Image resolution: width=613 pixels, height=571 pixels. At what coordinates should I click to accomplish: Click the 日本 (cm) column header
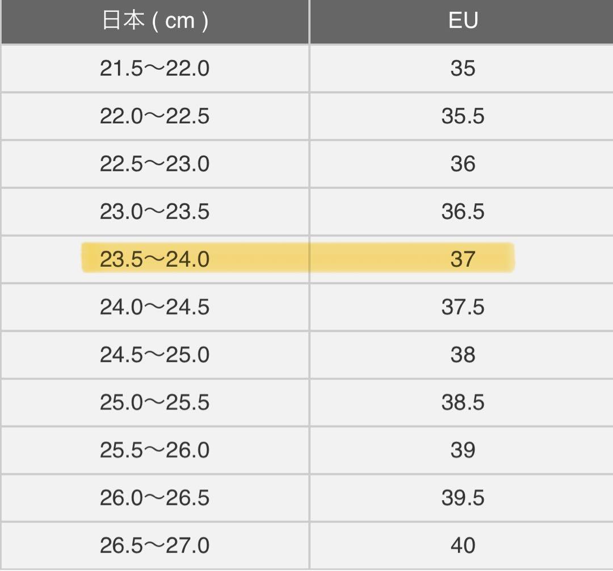(x=154, y=21)
